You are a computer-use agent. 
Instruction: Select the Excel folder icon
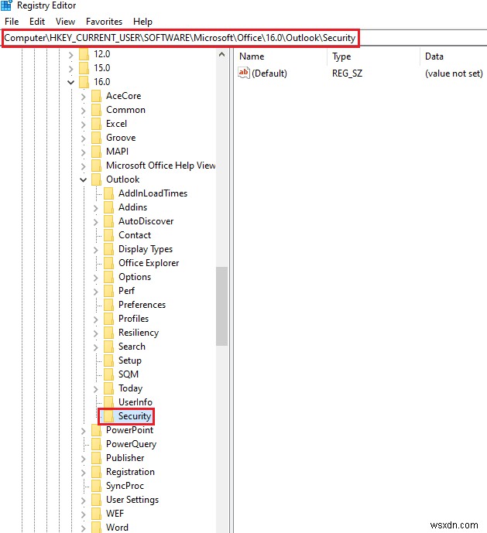(96, 124)
